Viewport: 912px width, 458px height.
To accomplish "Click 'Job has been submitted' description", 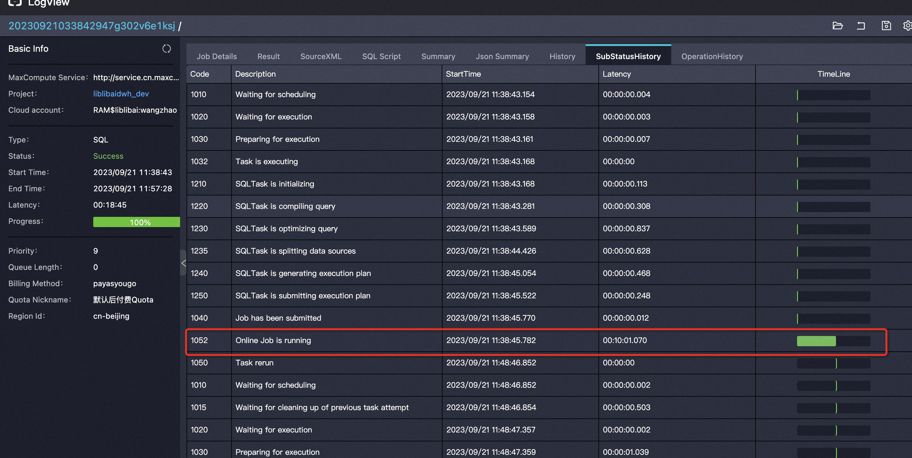I will tap(278, 318).
